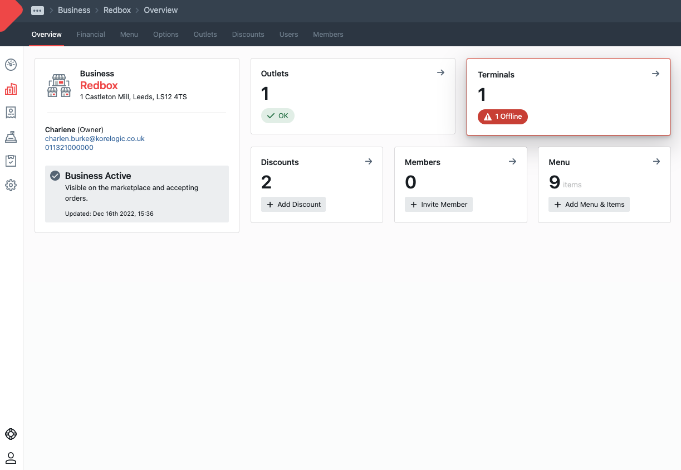Select the cash register terminal icon
The height and width of the screenshot is (470, 681).
[11, 137]
